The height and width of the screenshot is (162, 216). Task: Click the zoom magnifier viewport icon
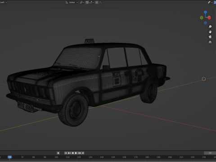210,27
